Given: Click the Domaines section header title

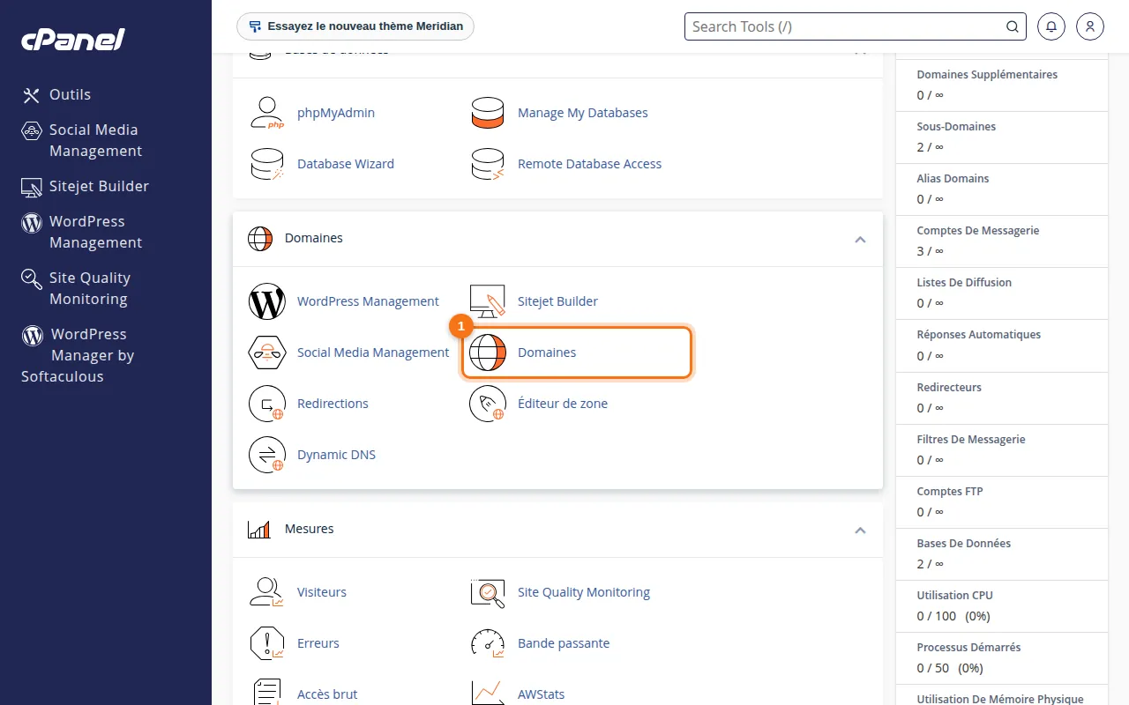Looking at the screenshot, I should pyautogui.click(x=314, y=238).
